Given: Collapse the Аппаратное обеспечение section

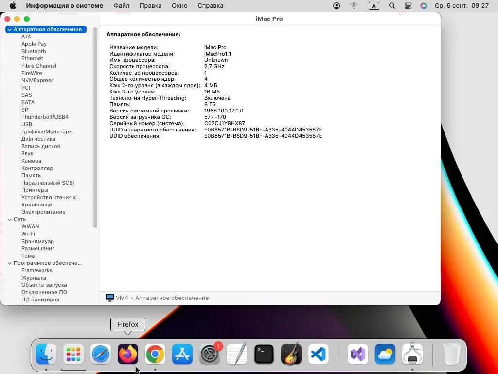Looking at the screenshot, I should click(x=10, y=29).
